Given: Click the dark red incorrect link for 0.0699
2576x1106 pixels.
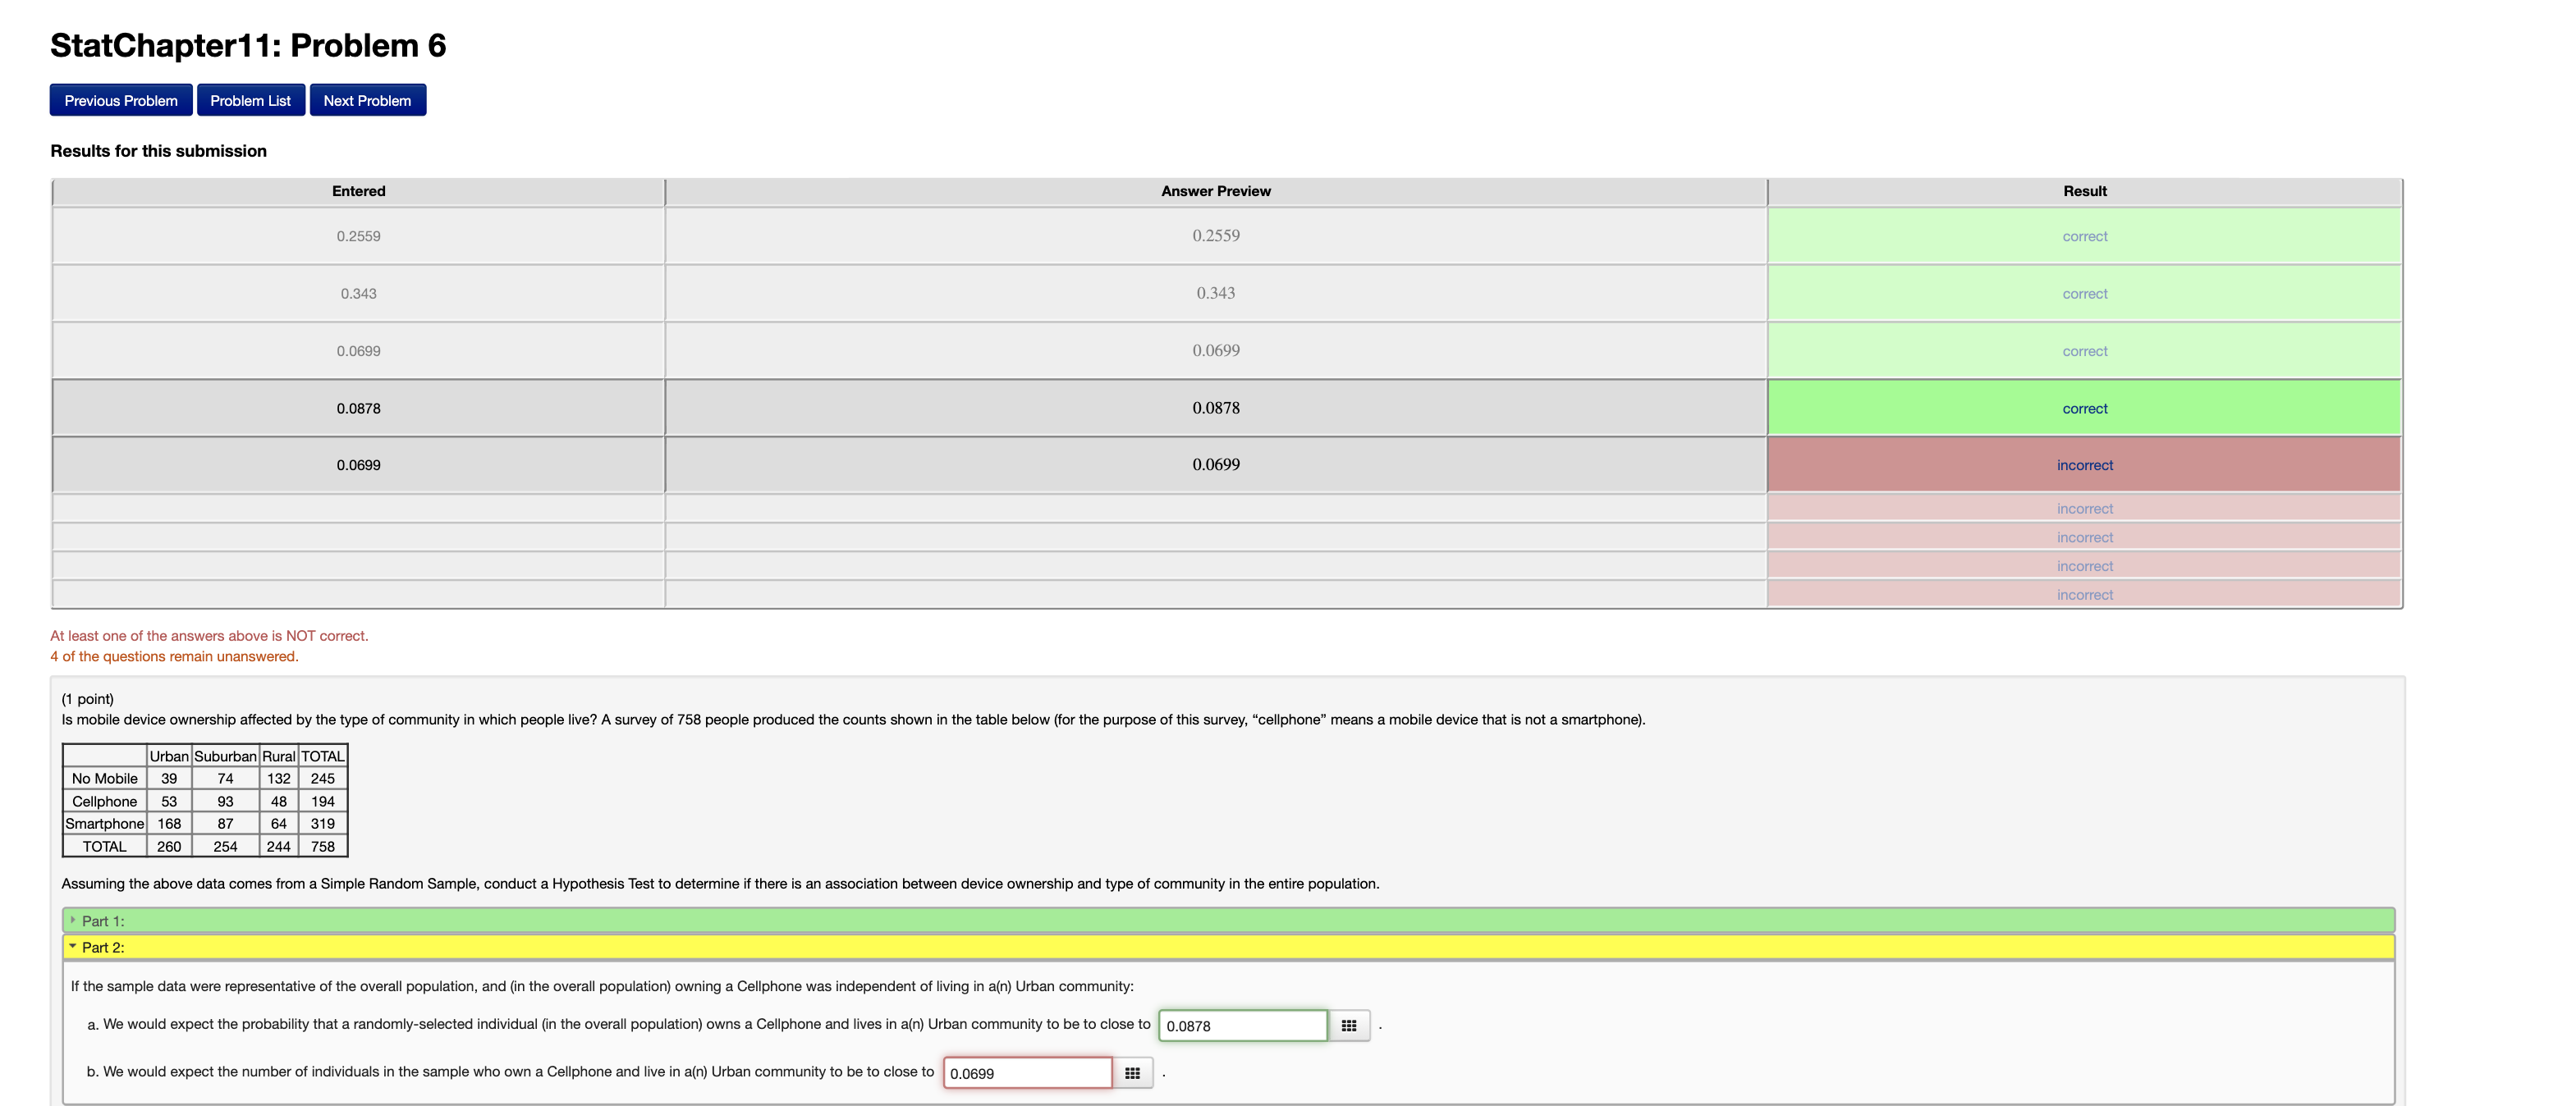Looking at the screenshot, I should coord(2084,465).
